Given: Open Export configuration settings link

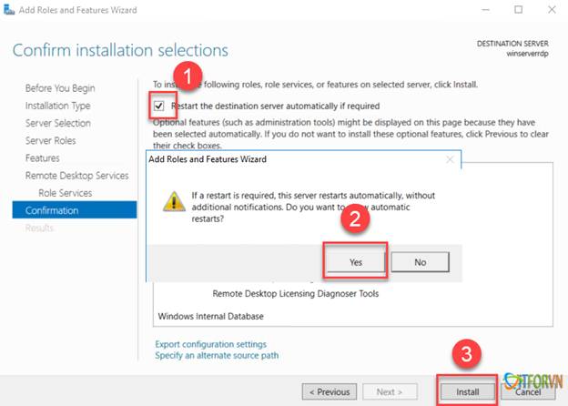Looking at the screenshot, I should (x=211, y=344).
